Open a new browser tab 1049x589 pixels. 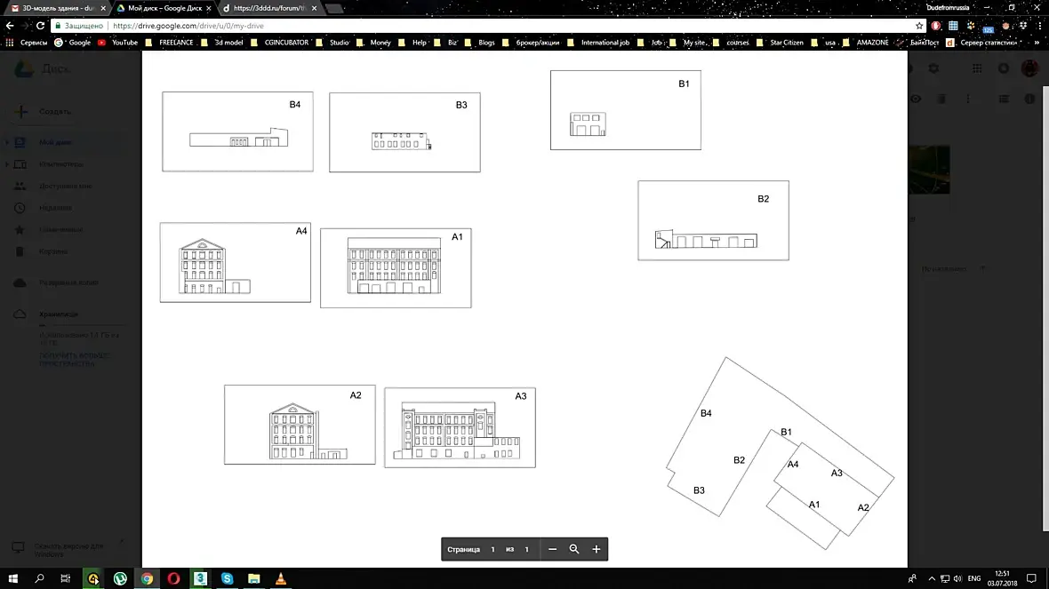click(x=334, y=8)
